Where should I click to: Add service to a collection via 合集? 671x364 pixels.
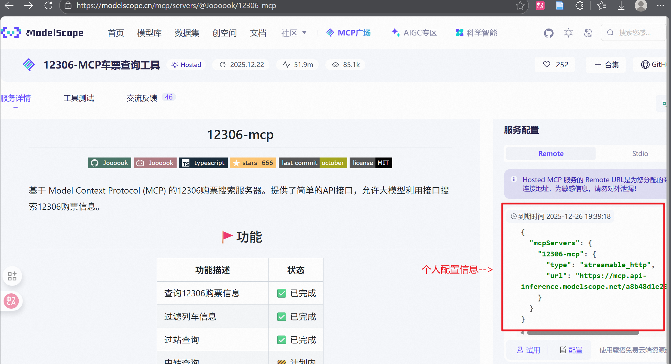tap(606, 65)
